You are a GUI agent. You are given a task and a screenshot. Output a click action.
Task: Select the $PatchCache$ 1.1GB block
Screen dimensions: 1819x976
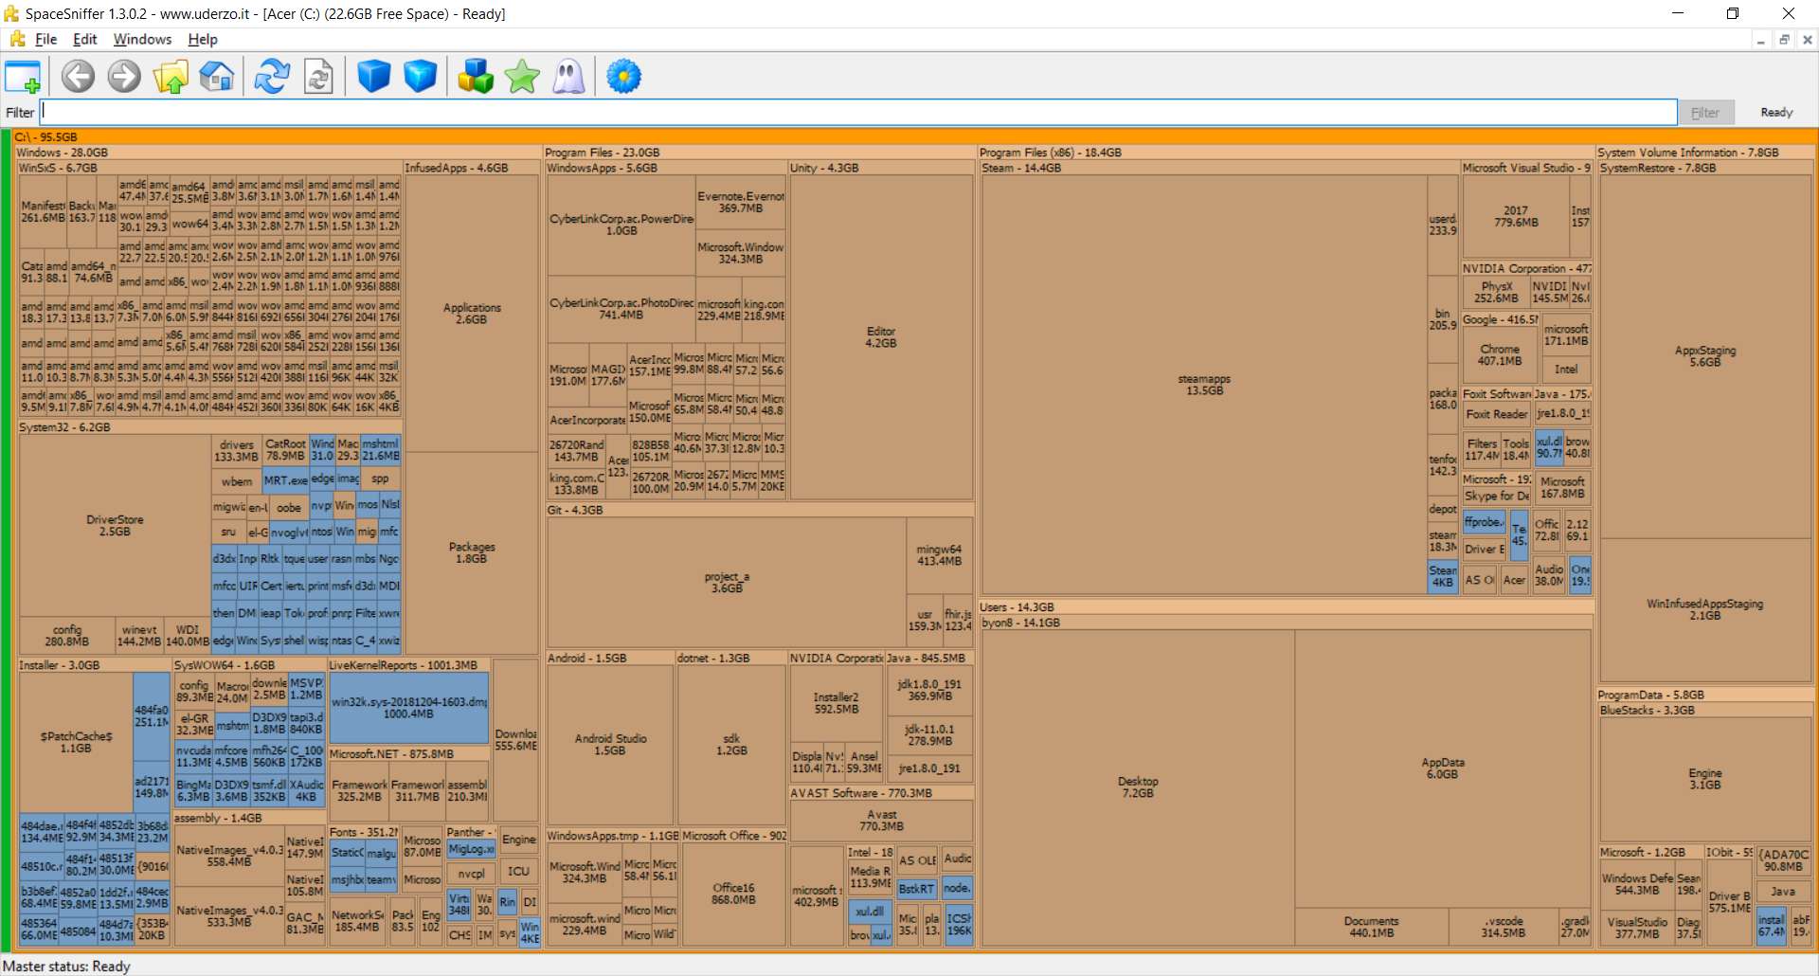[x=76, y=742]
